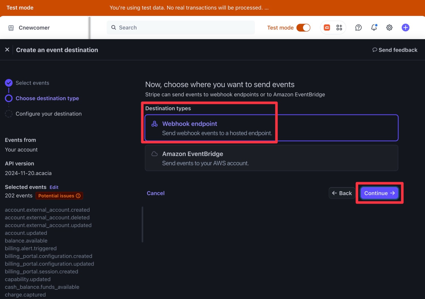Click the 2024-11-20.acacia API version
Viewport: 425px width, 299px height.
[x=28, y=173]
